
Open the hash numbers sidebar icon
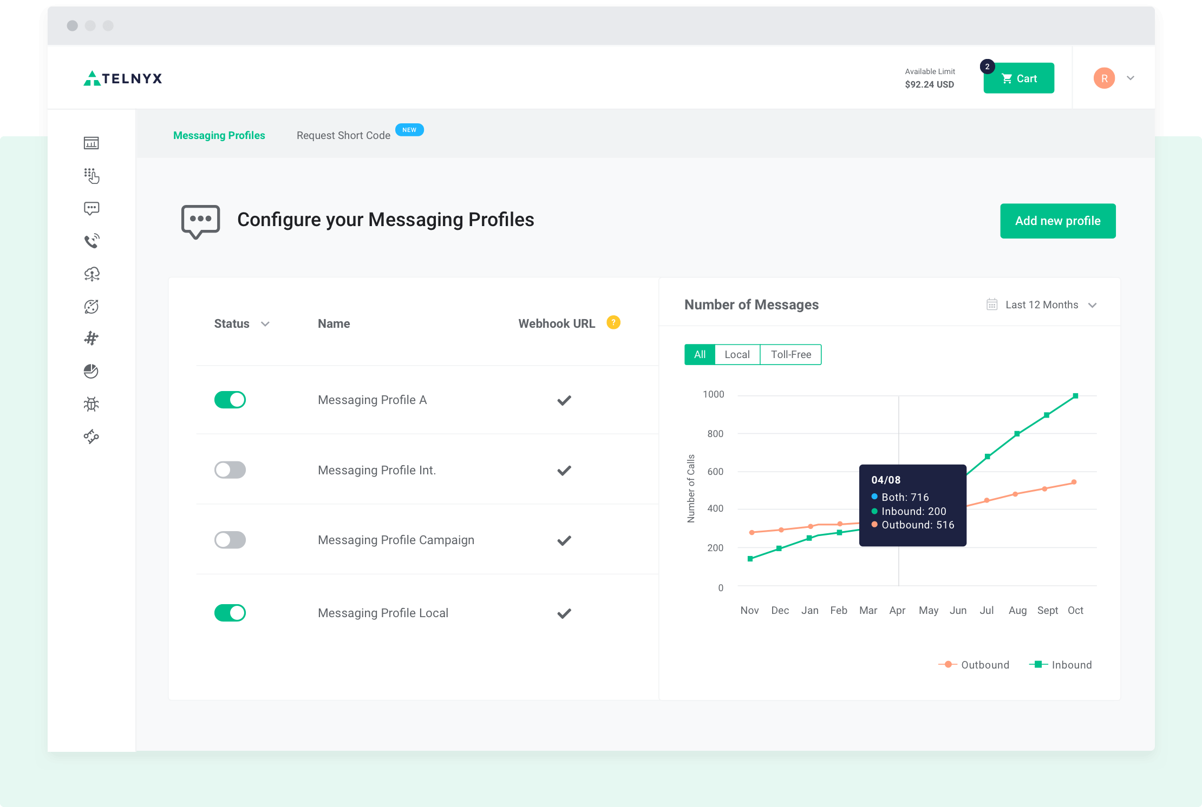click(92, 339)
